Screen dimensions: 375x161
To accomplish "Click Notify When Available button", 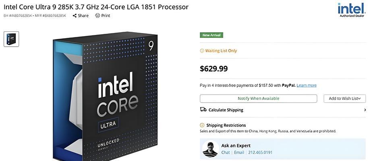I will point(258,99).
